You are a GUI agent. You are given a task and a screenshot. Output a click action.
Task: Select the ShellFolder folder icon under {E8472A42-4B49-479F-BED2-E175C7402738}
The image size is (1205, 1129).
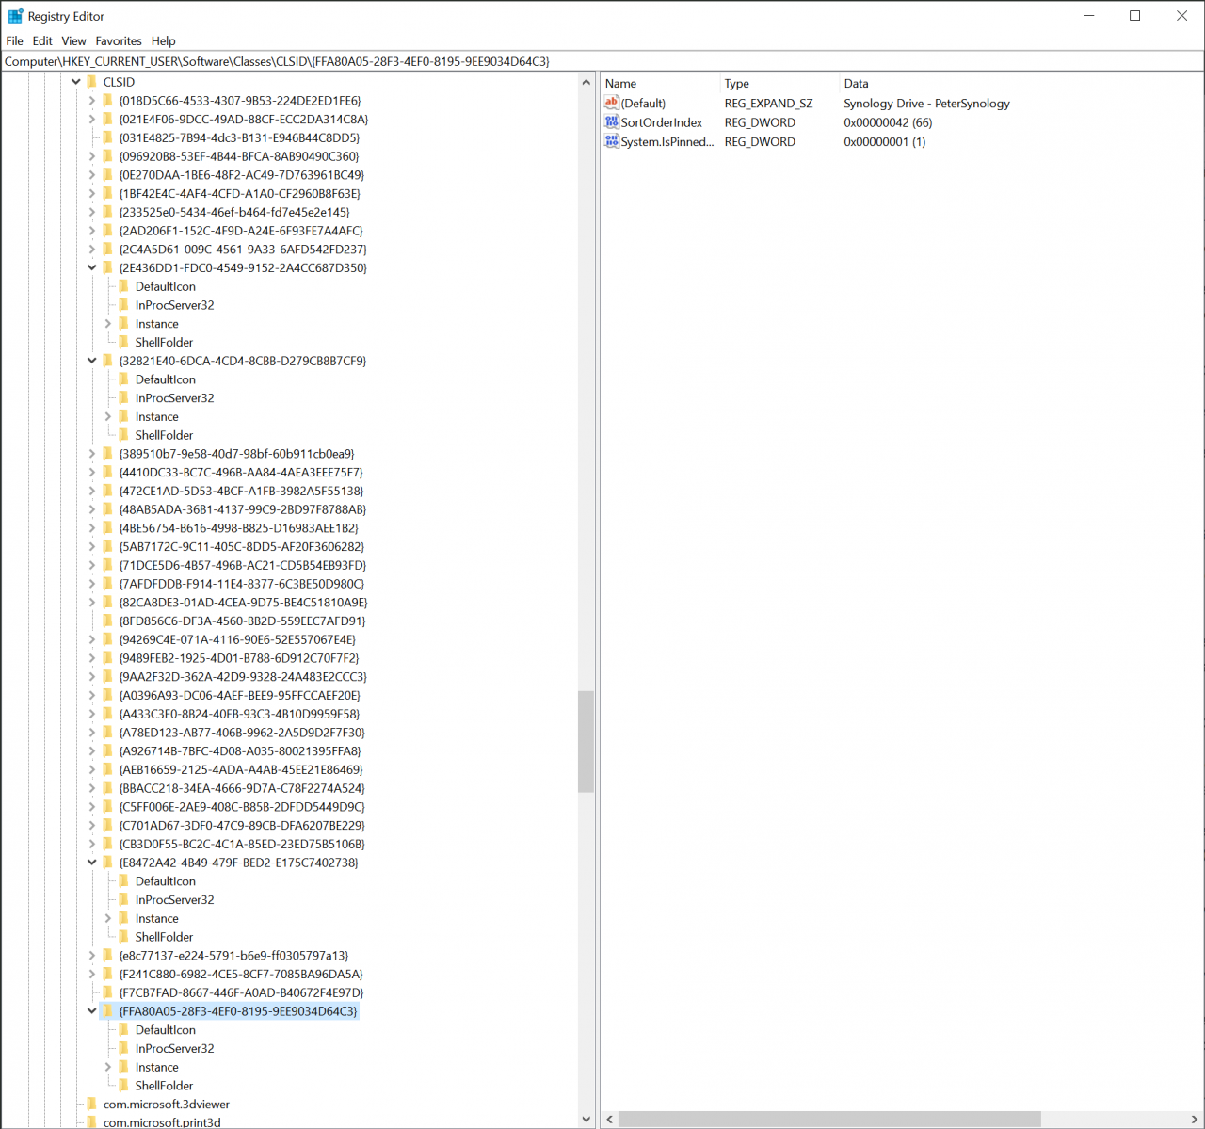[x=125, y=936]
